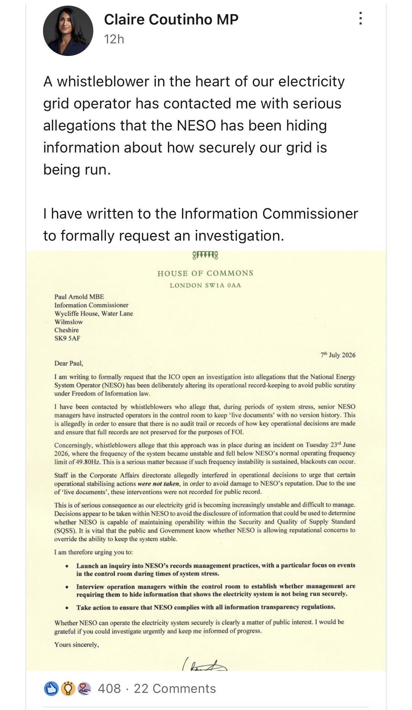
Task: Click 'Dear Paul,' salutation in the letter
Action: 69,363
